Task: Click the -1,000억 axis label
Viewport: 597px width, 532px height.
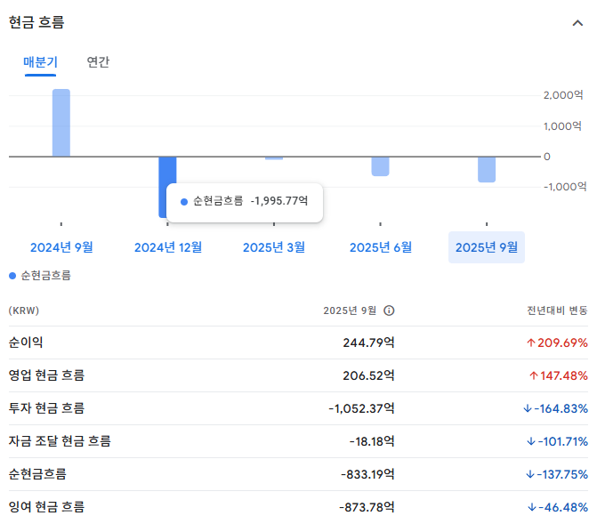Action: point(565,187)
